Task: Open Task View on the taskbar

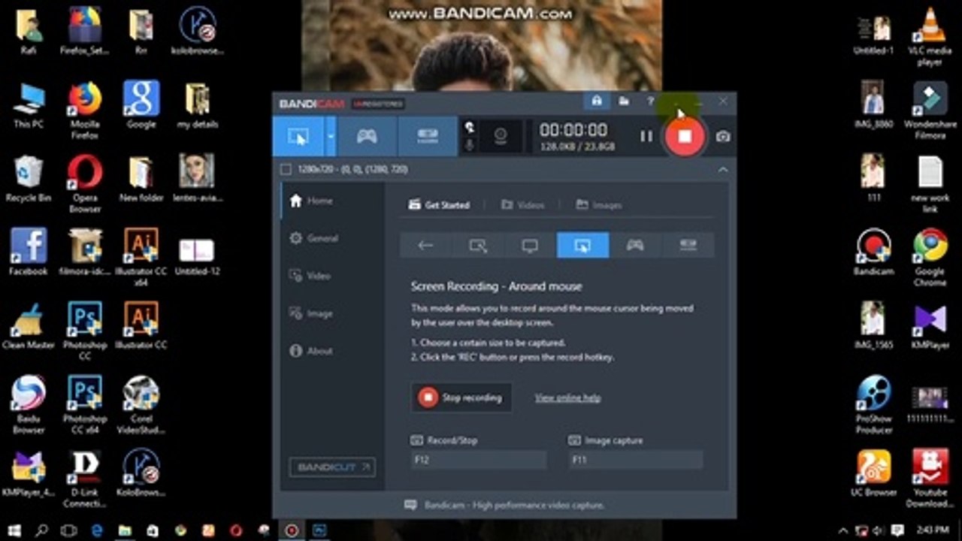Action: coord(69,530)
